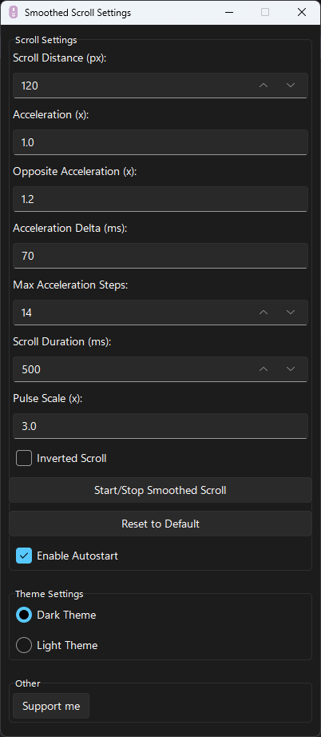Click into the Pulse Scale value box

coord(160,426)
